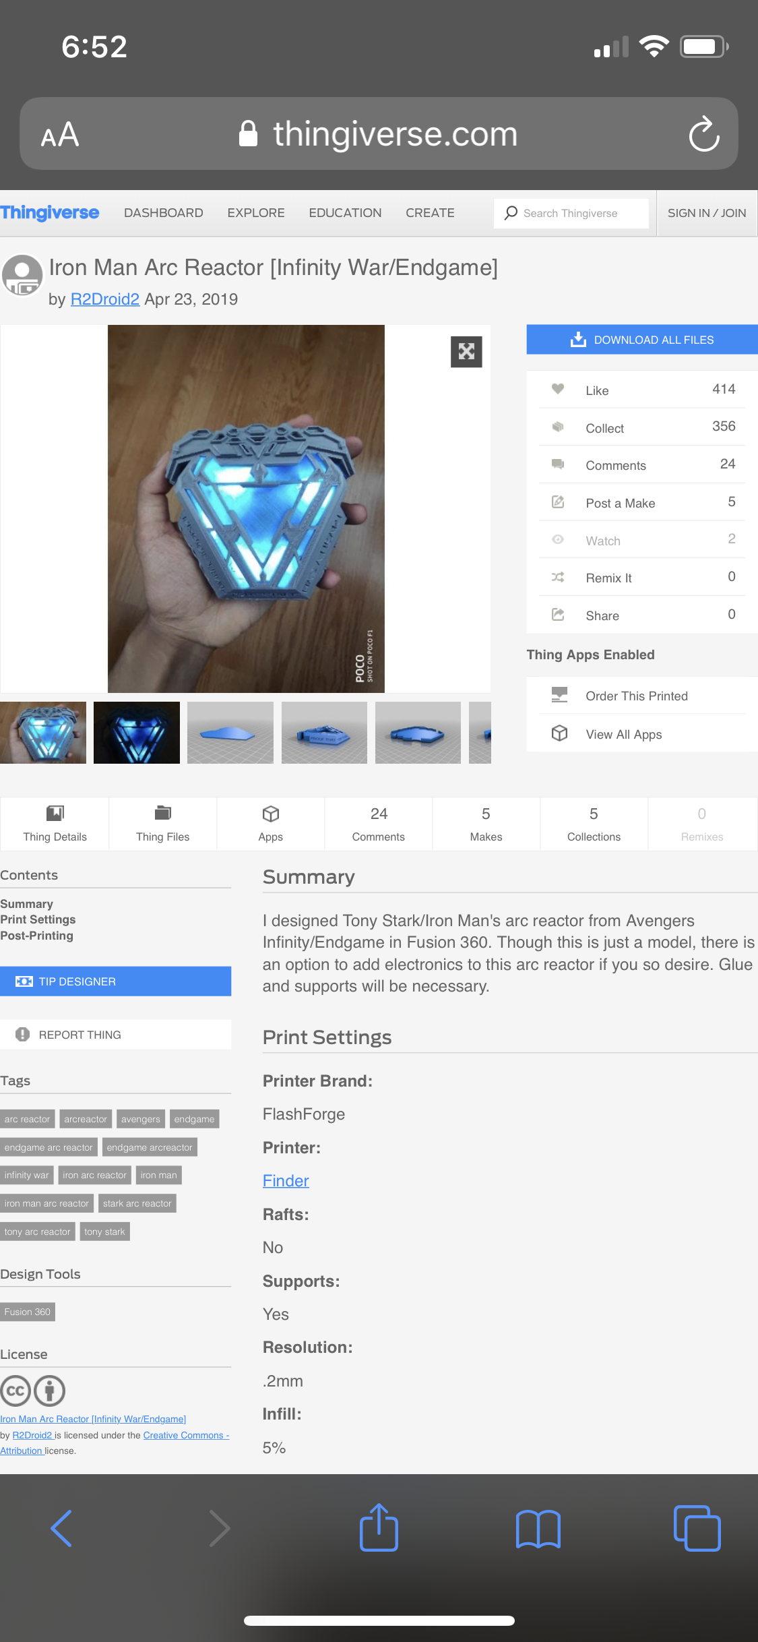Viewport: 758px width, 1642px height.
Task: Toggle Watch for this thing
Action: [641, 540]
